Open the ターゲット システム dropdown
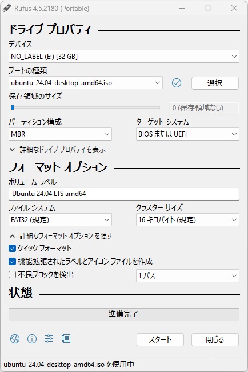 187,134
